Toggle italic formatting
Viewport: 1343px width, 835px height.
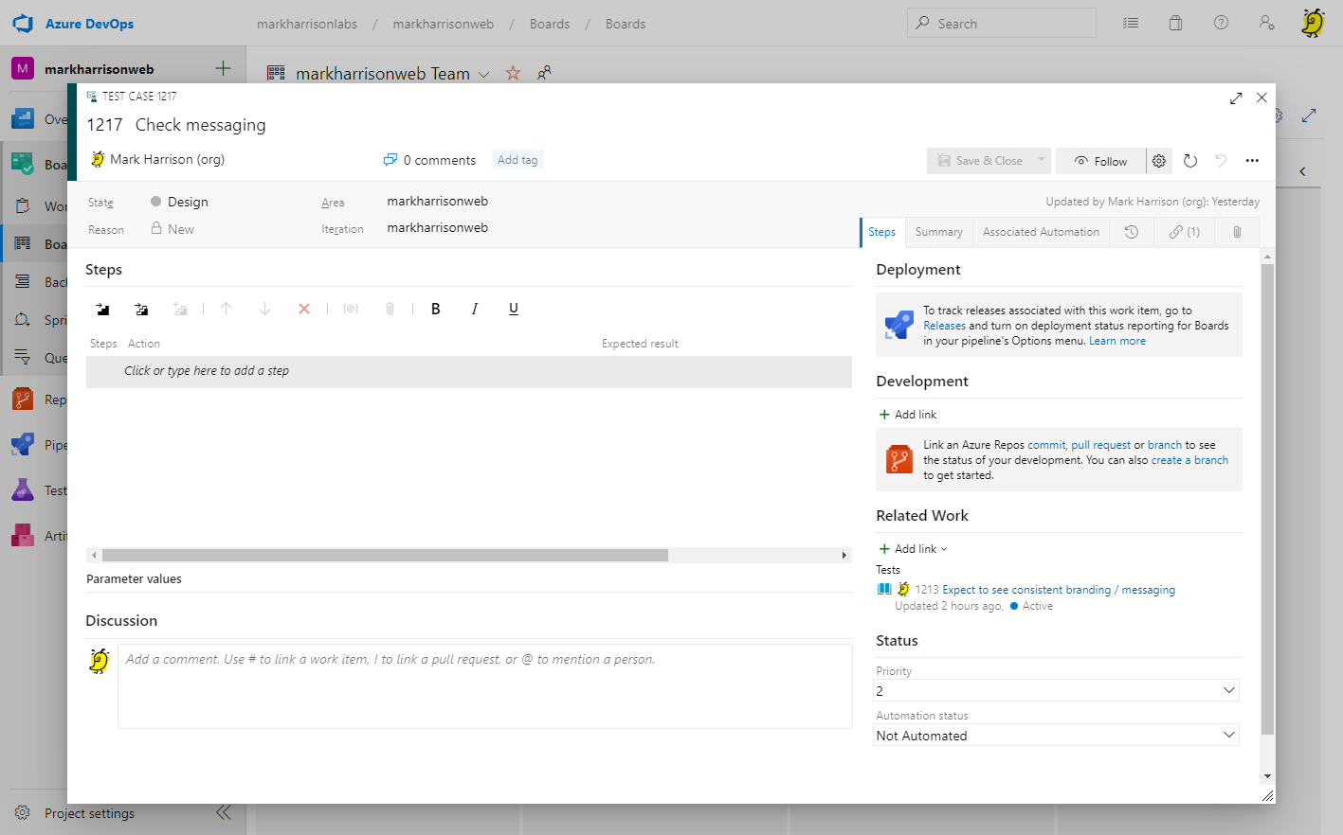(475, 309)
